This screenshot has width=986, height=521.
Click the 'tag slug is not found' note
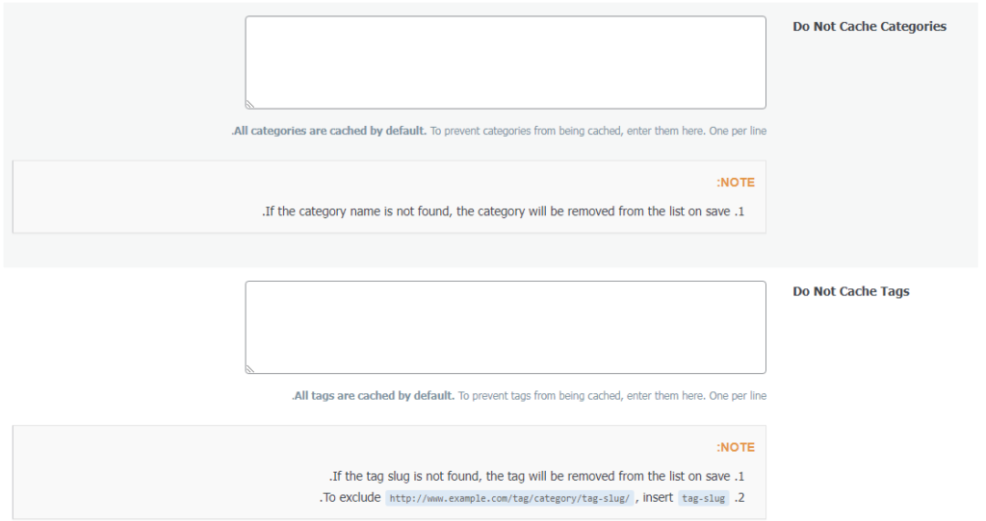531,476
